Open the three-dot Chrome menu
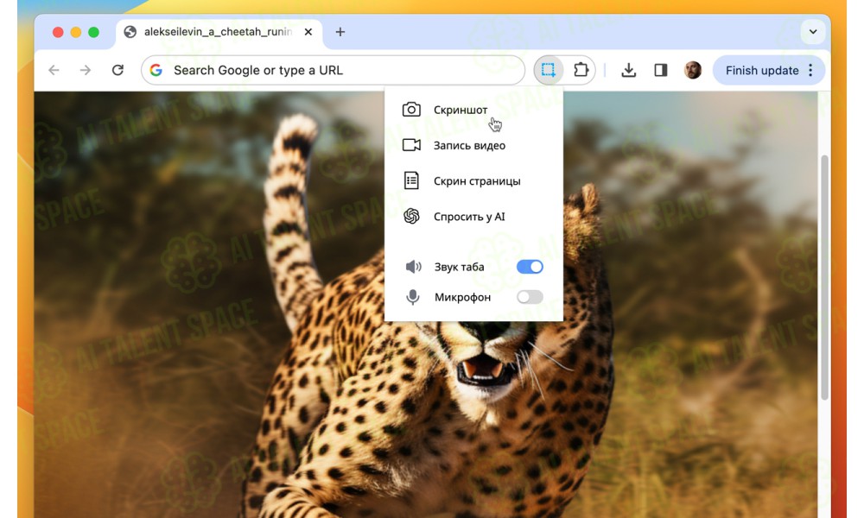 point(810,70)
